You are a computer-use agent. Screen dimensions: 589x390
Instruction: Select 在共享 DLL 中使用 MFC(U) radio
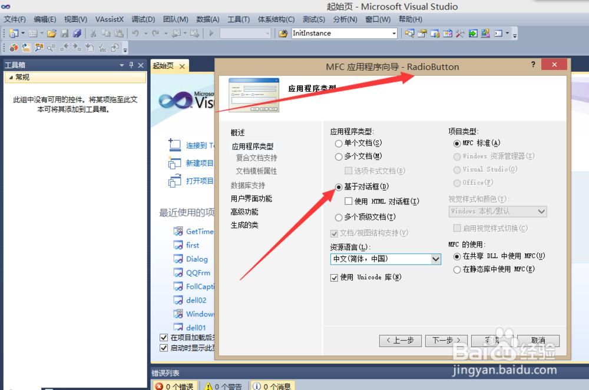coord(457,256)
